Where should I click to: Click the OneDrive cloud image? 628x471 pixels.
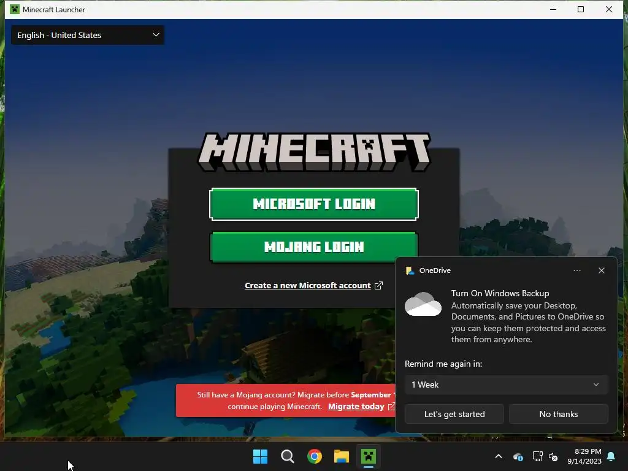click(x=423, y=304)
